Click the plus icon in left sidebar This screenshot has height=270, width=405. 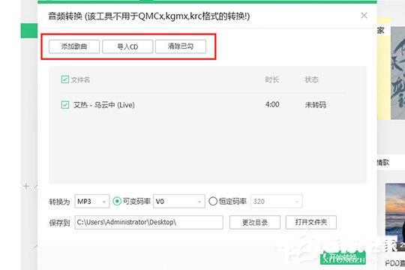(x=25, y=186)
